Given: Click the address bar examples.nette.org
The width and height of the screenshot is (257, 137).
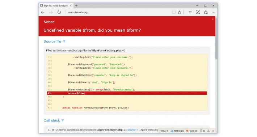Looking at the screenshot, I should coord(78,12).
